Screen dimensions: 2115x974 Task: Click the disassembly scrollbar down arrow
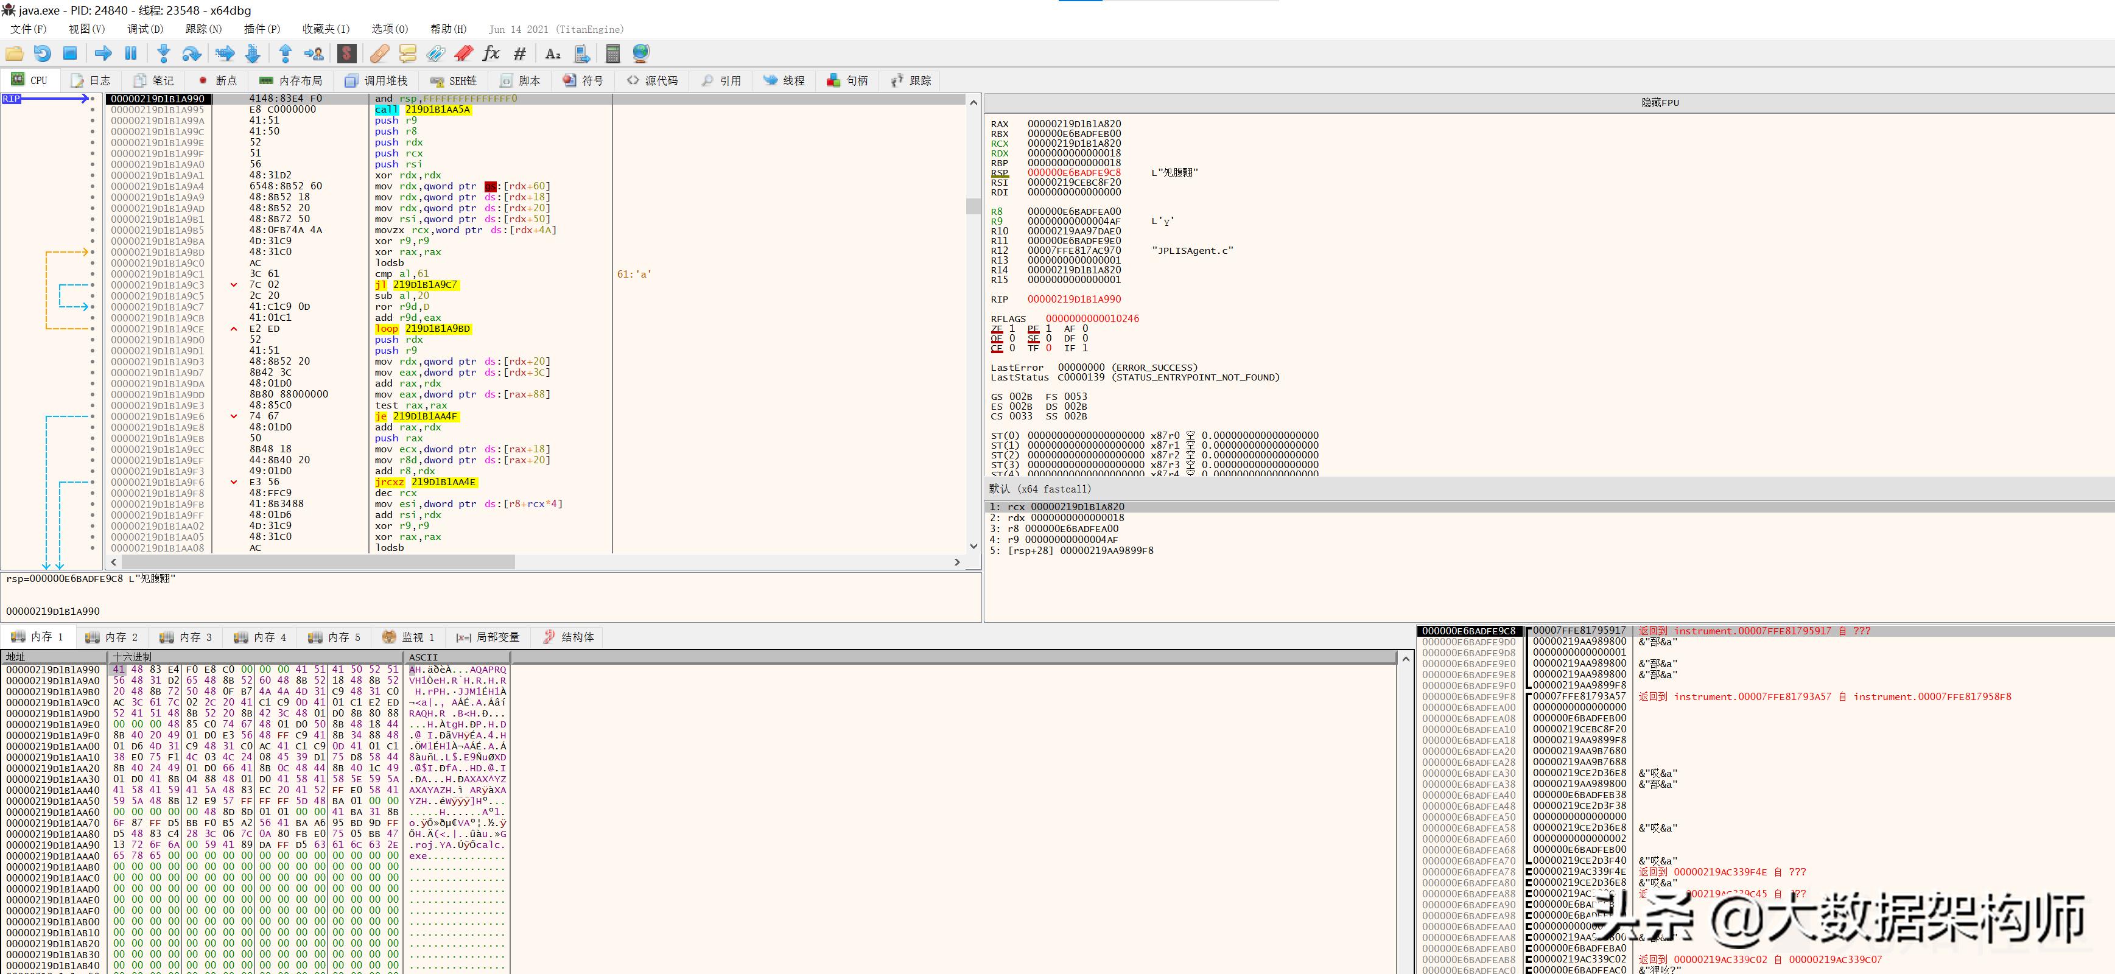pos(973,546)
